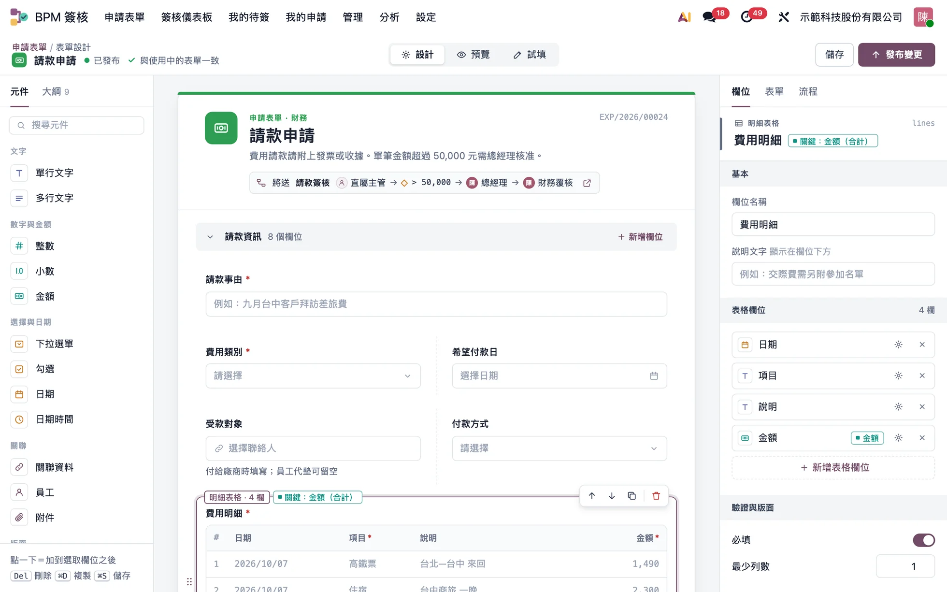Move 費用明細 field up with arrow
947x592 pixels.
[591, 496]
